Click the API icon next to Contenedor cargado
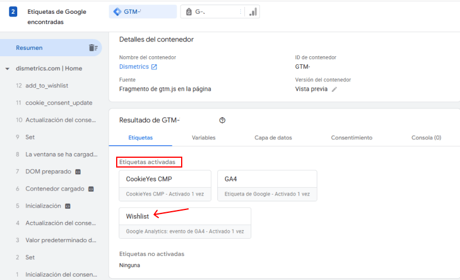Image resolution: width=460 pixels, height=280 pixels. (x=91, y=189)
